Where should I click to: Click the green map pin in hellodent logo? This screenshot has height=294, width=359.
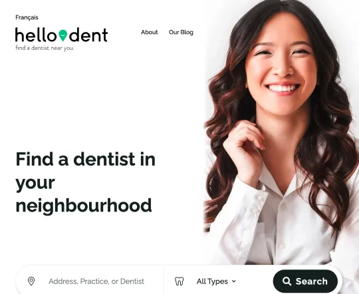pos(62,35)
